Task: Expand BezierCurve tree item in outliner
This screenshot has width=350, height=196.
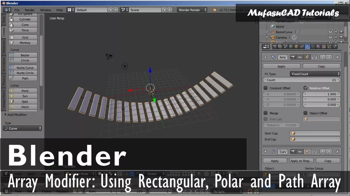Action: coord(267,32)
